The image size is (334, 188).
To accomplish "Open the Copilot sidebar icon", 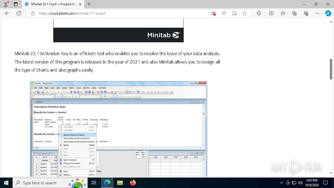I will 328,13.
